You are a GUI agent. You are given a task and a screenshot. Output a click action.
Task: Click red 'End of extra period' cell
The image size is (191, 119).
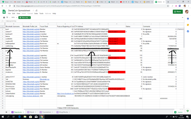coord(117,89)
